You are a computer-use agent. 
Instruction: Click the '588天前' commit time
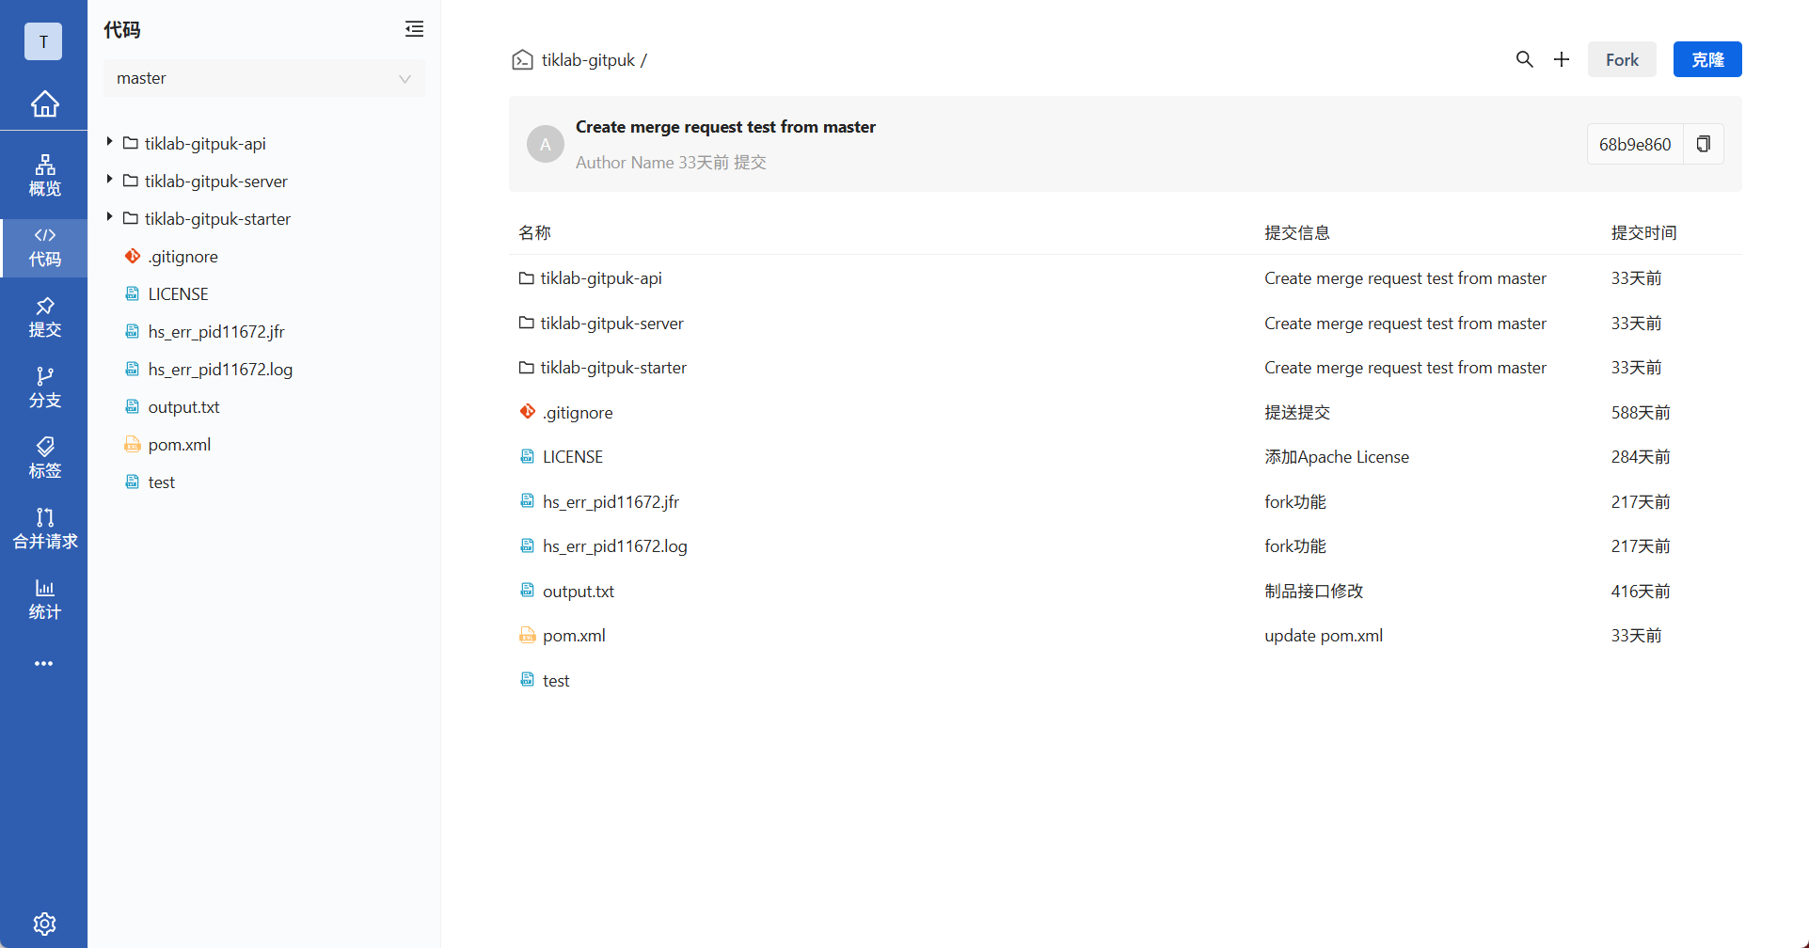tap(1641, 413)
